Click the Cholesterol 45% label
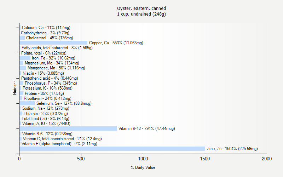The width and height of the screenshot is (283, 177). [x=50, y=38]
